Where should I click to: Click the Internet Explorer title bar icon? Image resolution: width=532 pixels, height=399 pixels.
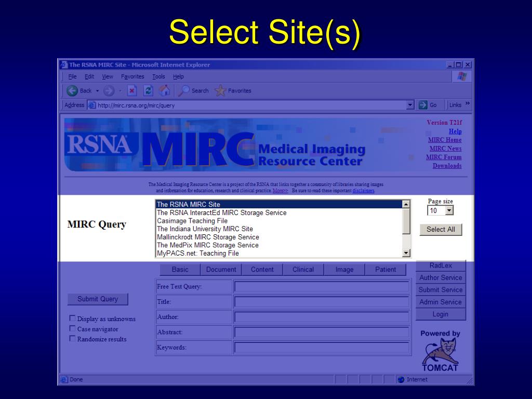pos(64,64)
